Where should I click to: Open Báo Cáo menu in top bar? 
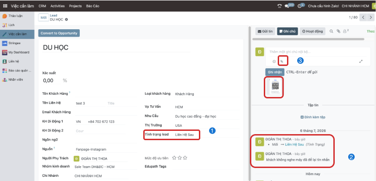93,6
